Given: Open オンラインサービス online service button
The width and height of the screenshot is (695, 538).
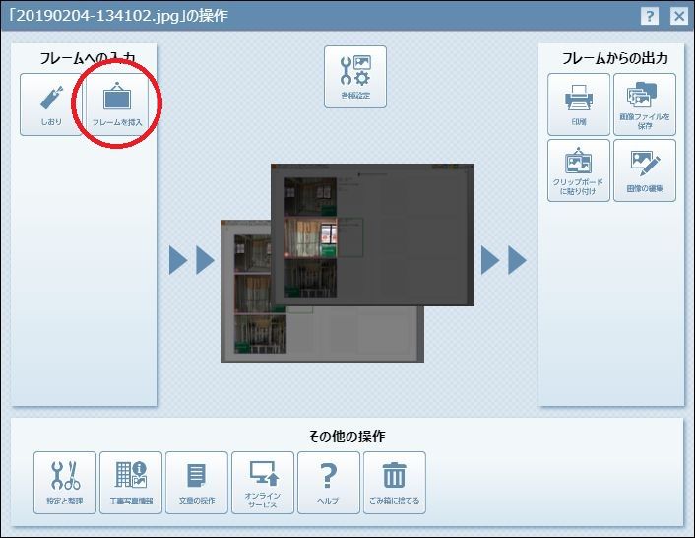Looking at the screenshot, I should point(263,482).
